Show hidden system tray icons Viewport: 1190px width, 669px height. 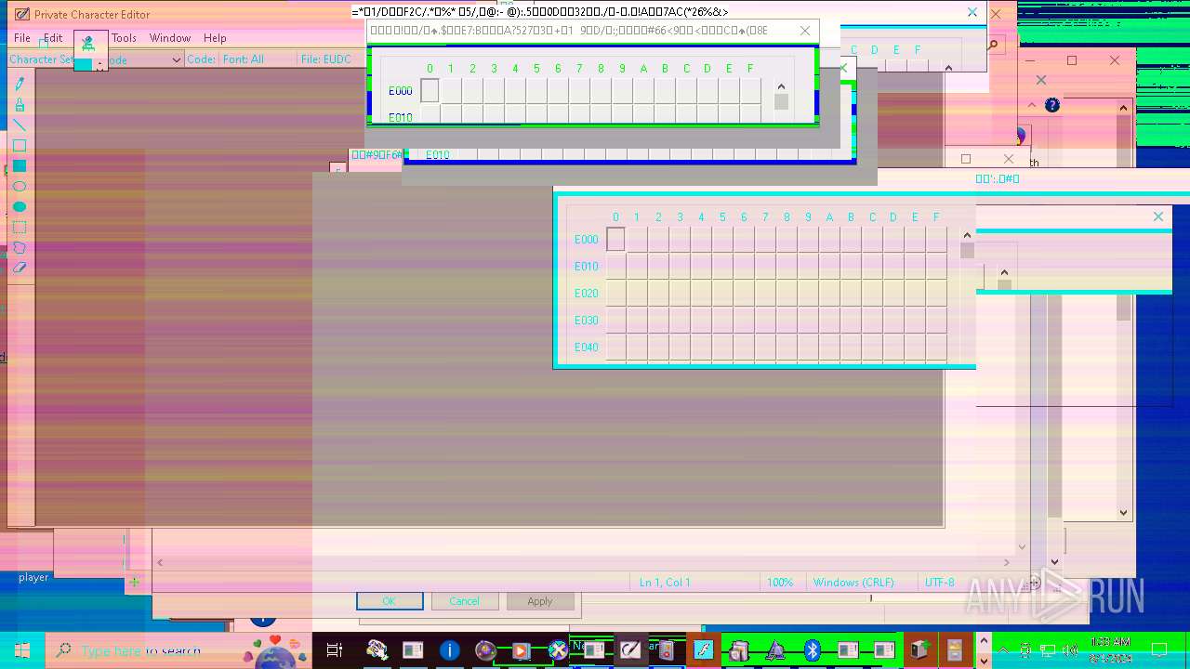[1003, 650]
